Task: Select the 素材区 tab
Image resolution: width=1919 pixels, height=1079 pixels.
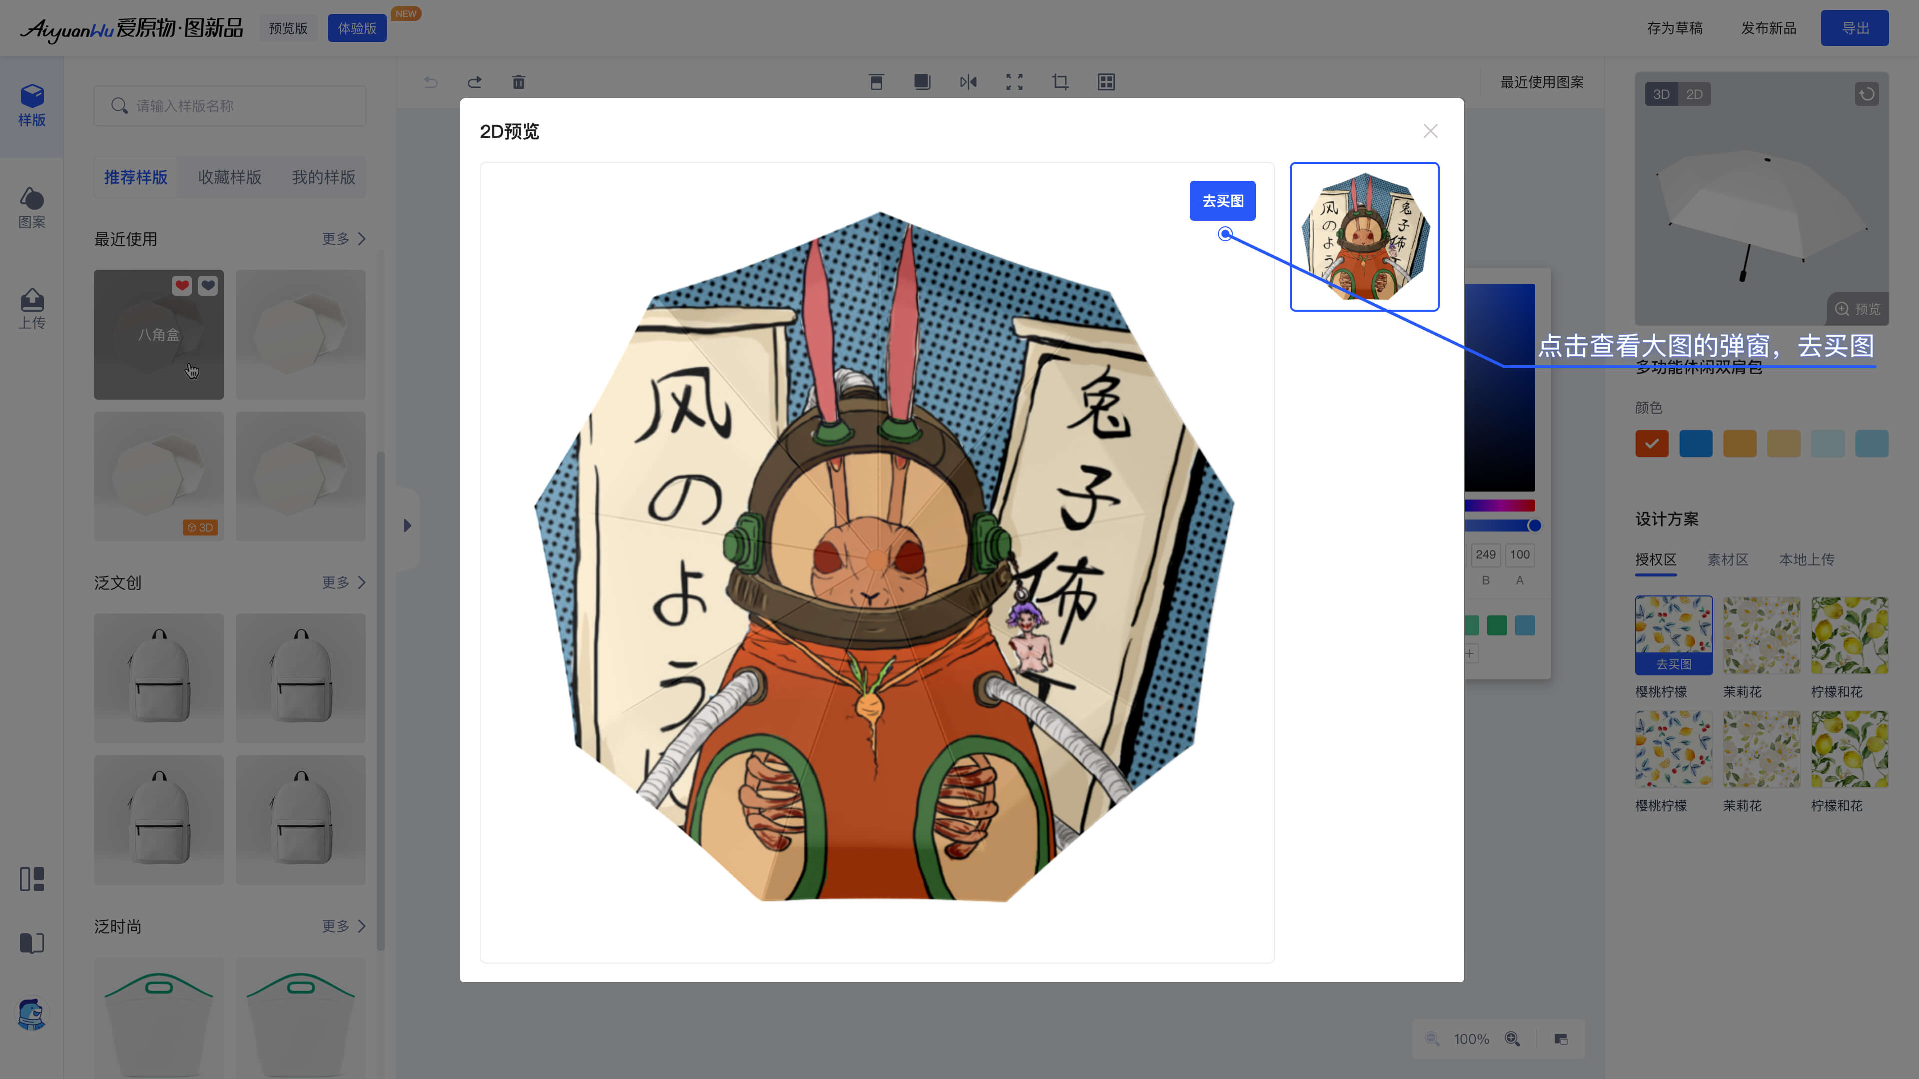Action: coord(1728,559)
